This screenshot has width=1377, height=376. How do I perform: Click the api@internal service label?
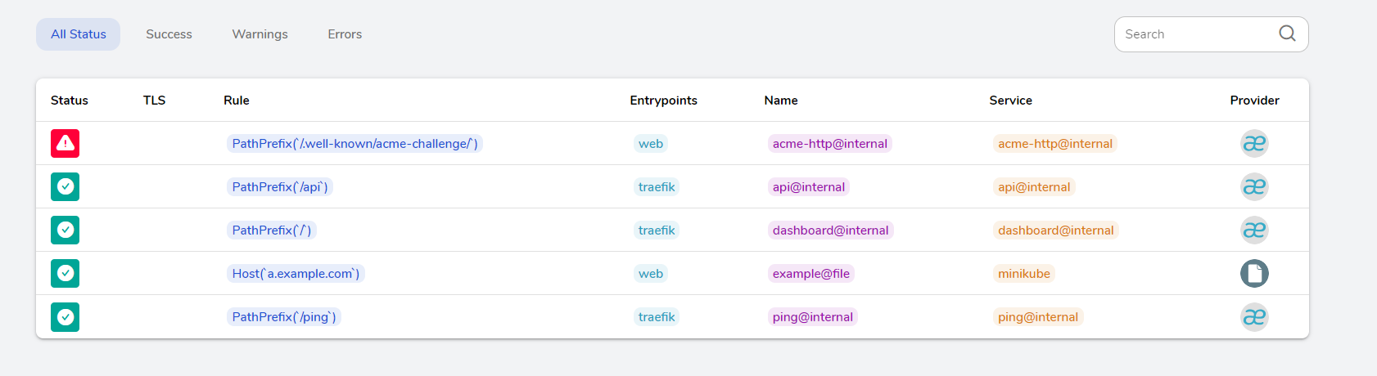point(1034,187)
